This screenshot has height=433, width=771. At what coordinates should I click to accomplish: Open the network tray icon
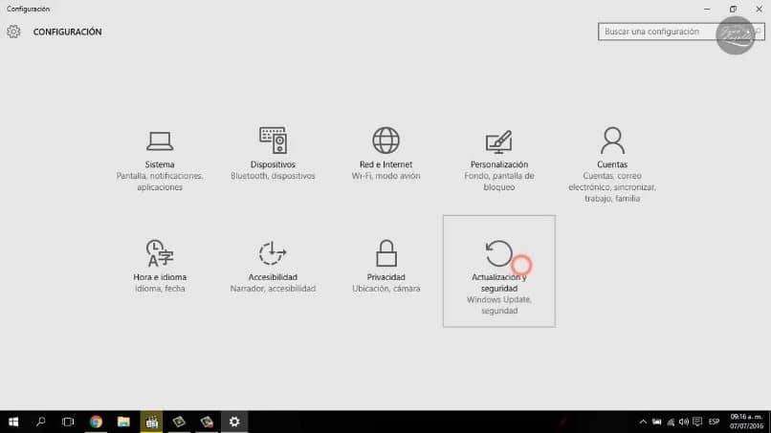coord(671,422)
